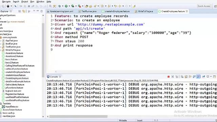Image resolution: width=217 pixels, height=122 pixels.
Task: Click Display Selected Console icon
Action: point(208,77)
